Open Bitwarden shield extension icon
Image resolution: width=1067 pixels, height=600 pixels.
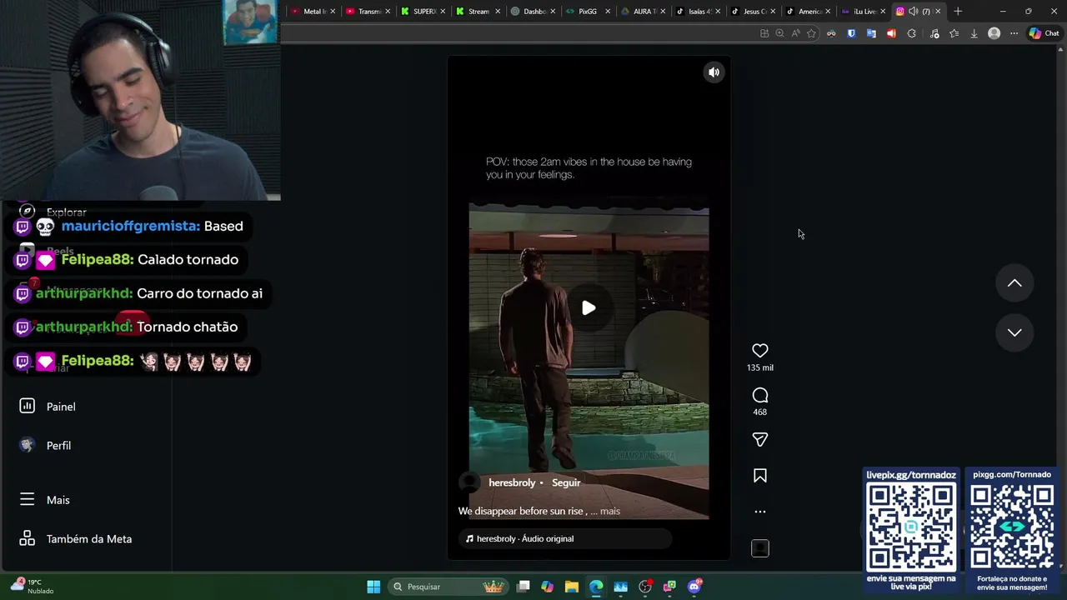[851, 33]
